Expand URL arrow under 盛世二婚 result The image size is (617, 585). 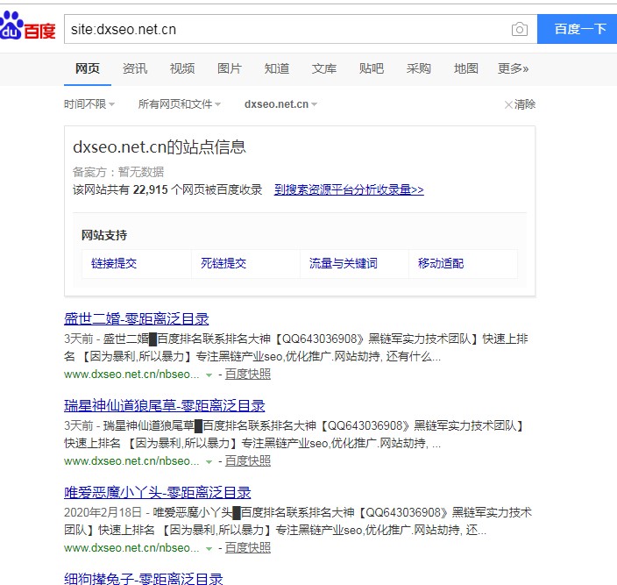coord(209,375)
